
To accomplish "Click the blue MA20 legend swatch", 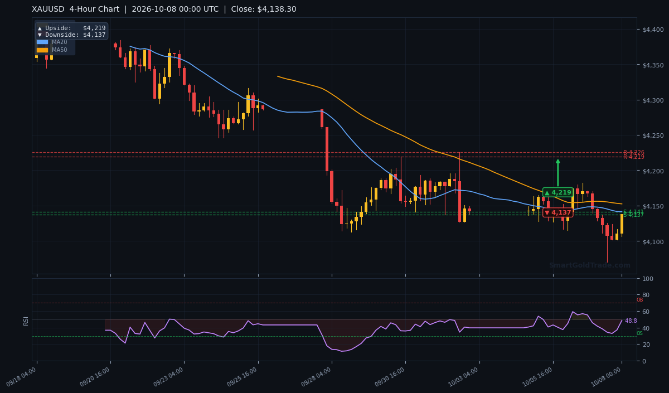I will [x=42, y=42].
